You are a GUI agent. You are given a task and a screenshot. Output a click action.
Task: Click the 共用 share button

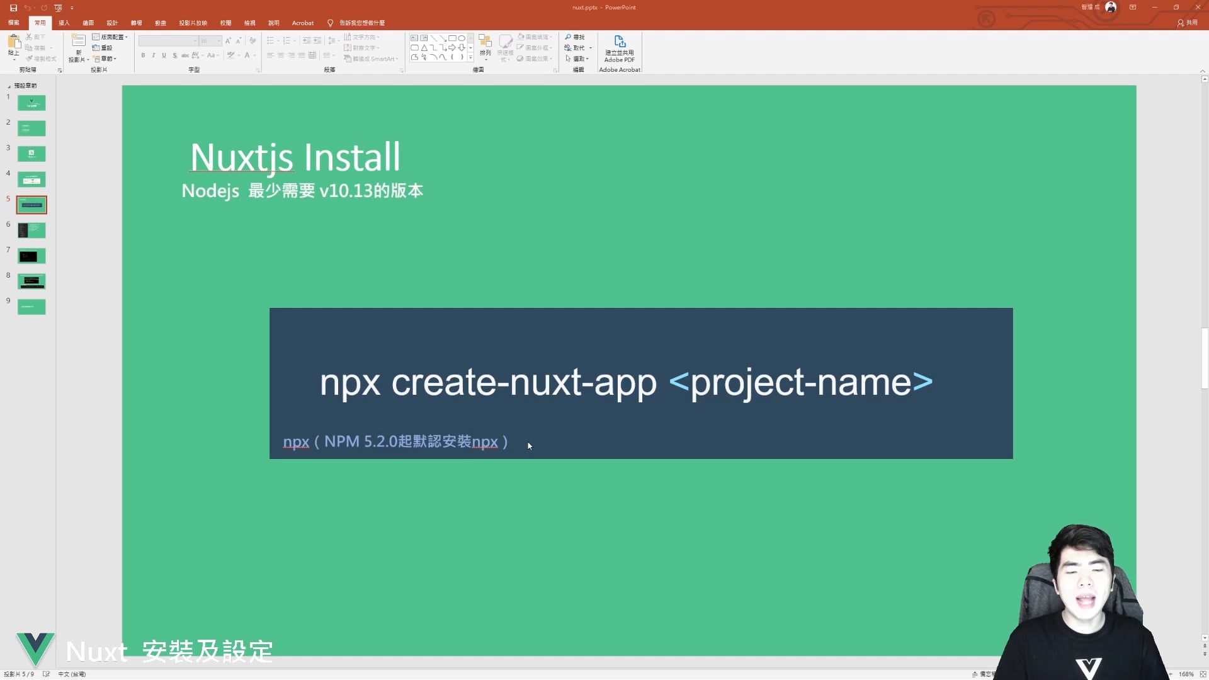[x=1188, y=23]
